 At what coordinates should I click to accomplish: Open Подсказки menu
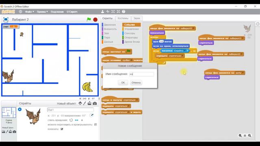[57, 12]
